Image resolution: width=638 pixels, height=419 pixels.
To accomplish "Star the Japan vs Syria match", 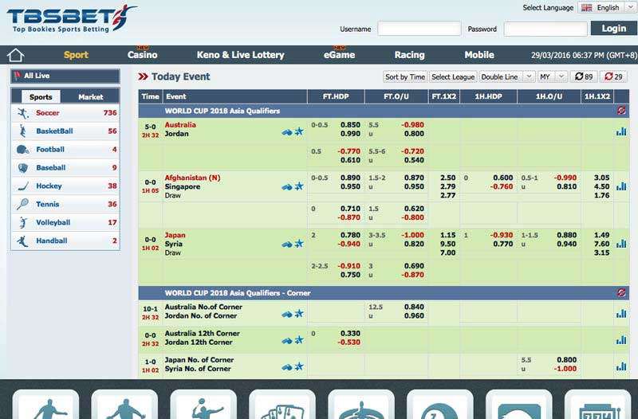I will (x=299, y=244).
